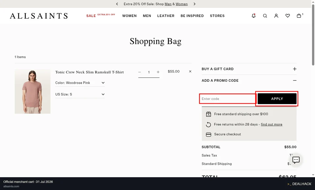315x190 pixels.
Task: Click the Sales Tax label
Action: point(209,156)
